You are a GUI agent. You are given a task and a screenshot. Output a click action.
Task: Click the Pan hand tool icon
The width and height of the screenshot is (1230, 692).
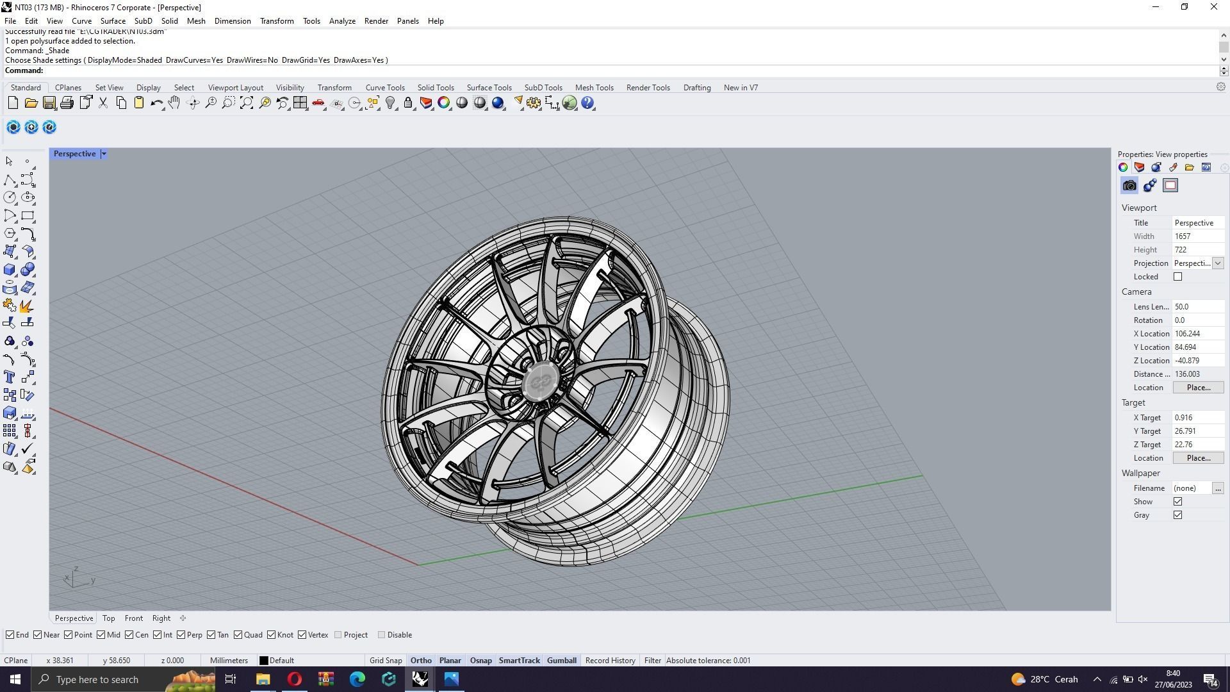174,103
